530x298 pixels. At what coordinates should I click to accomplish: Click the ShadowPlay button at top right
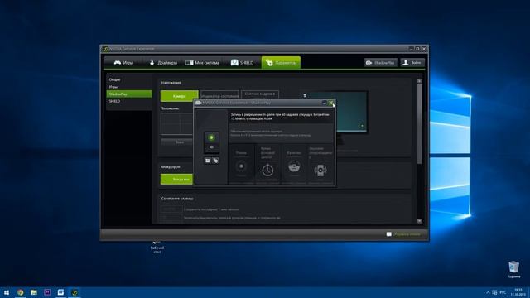coord(381,63)
